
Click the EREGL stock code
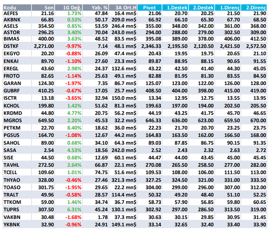coord(11,68)
